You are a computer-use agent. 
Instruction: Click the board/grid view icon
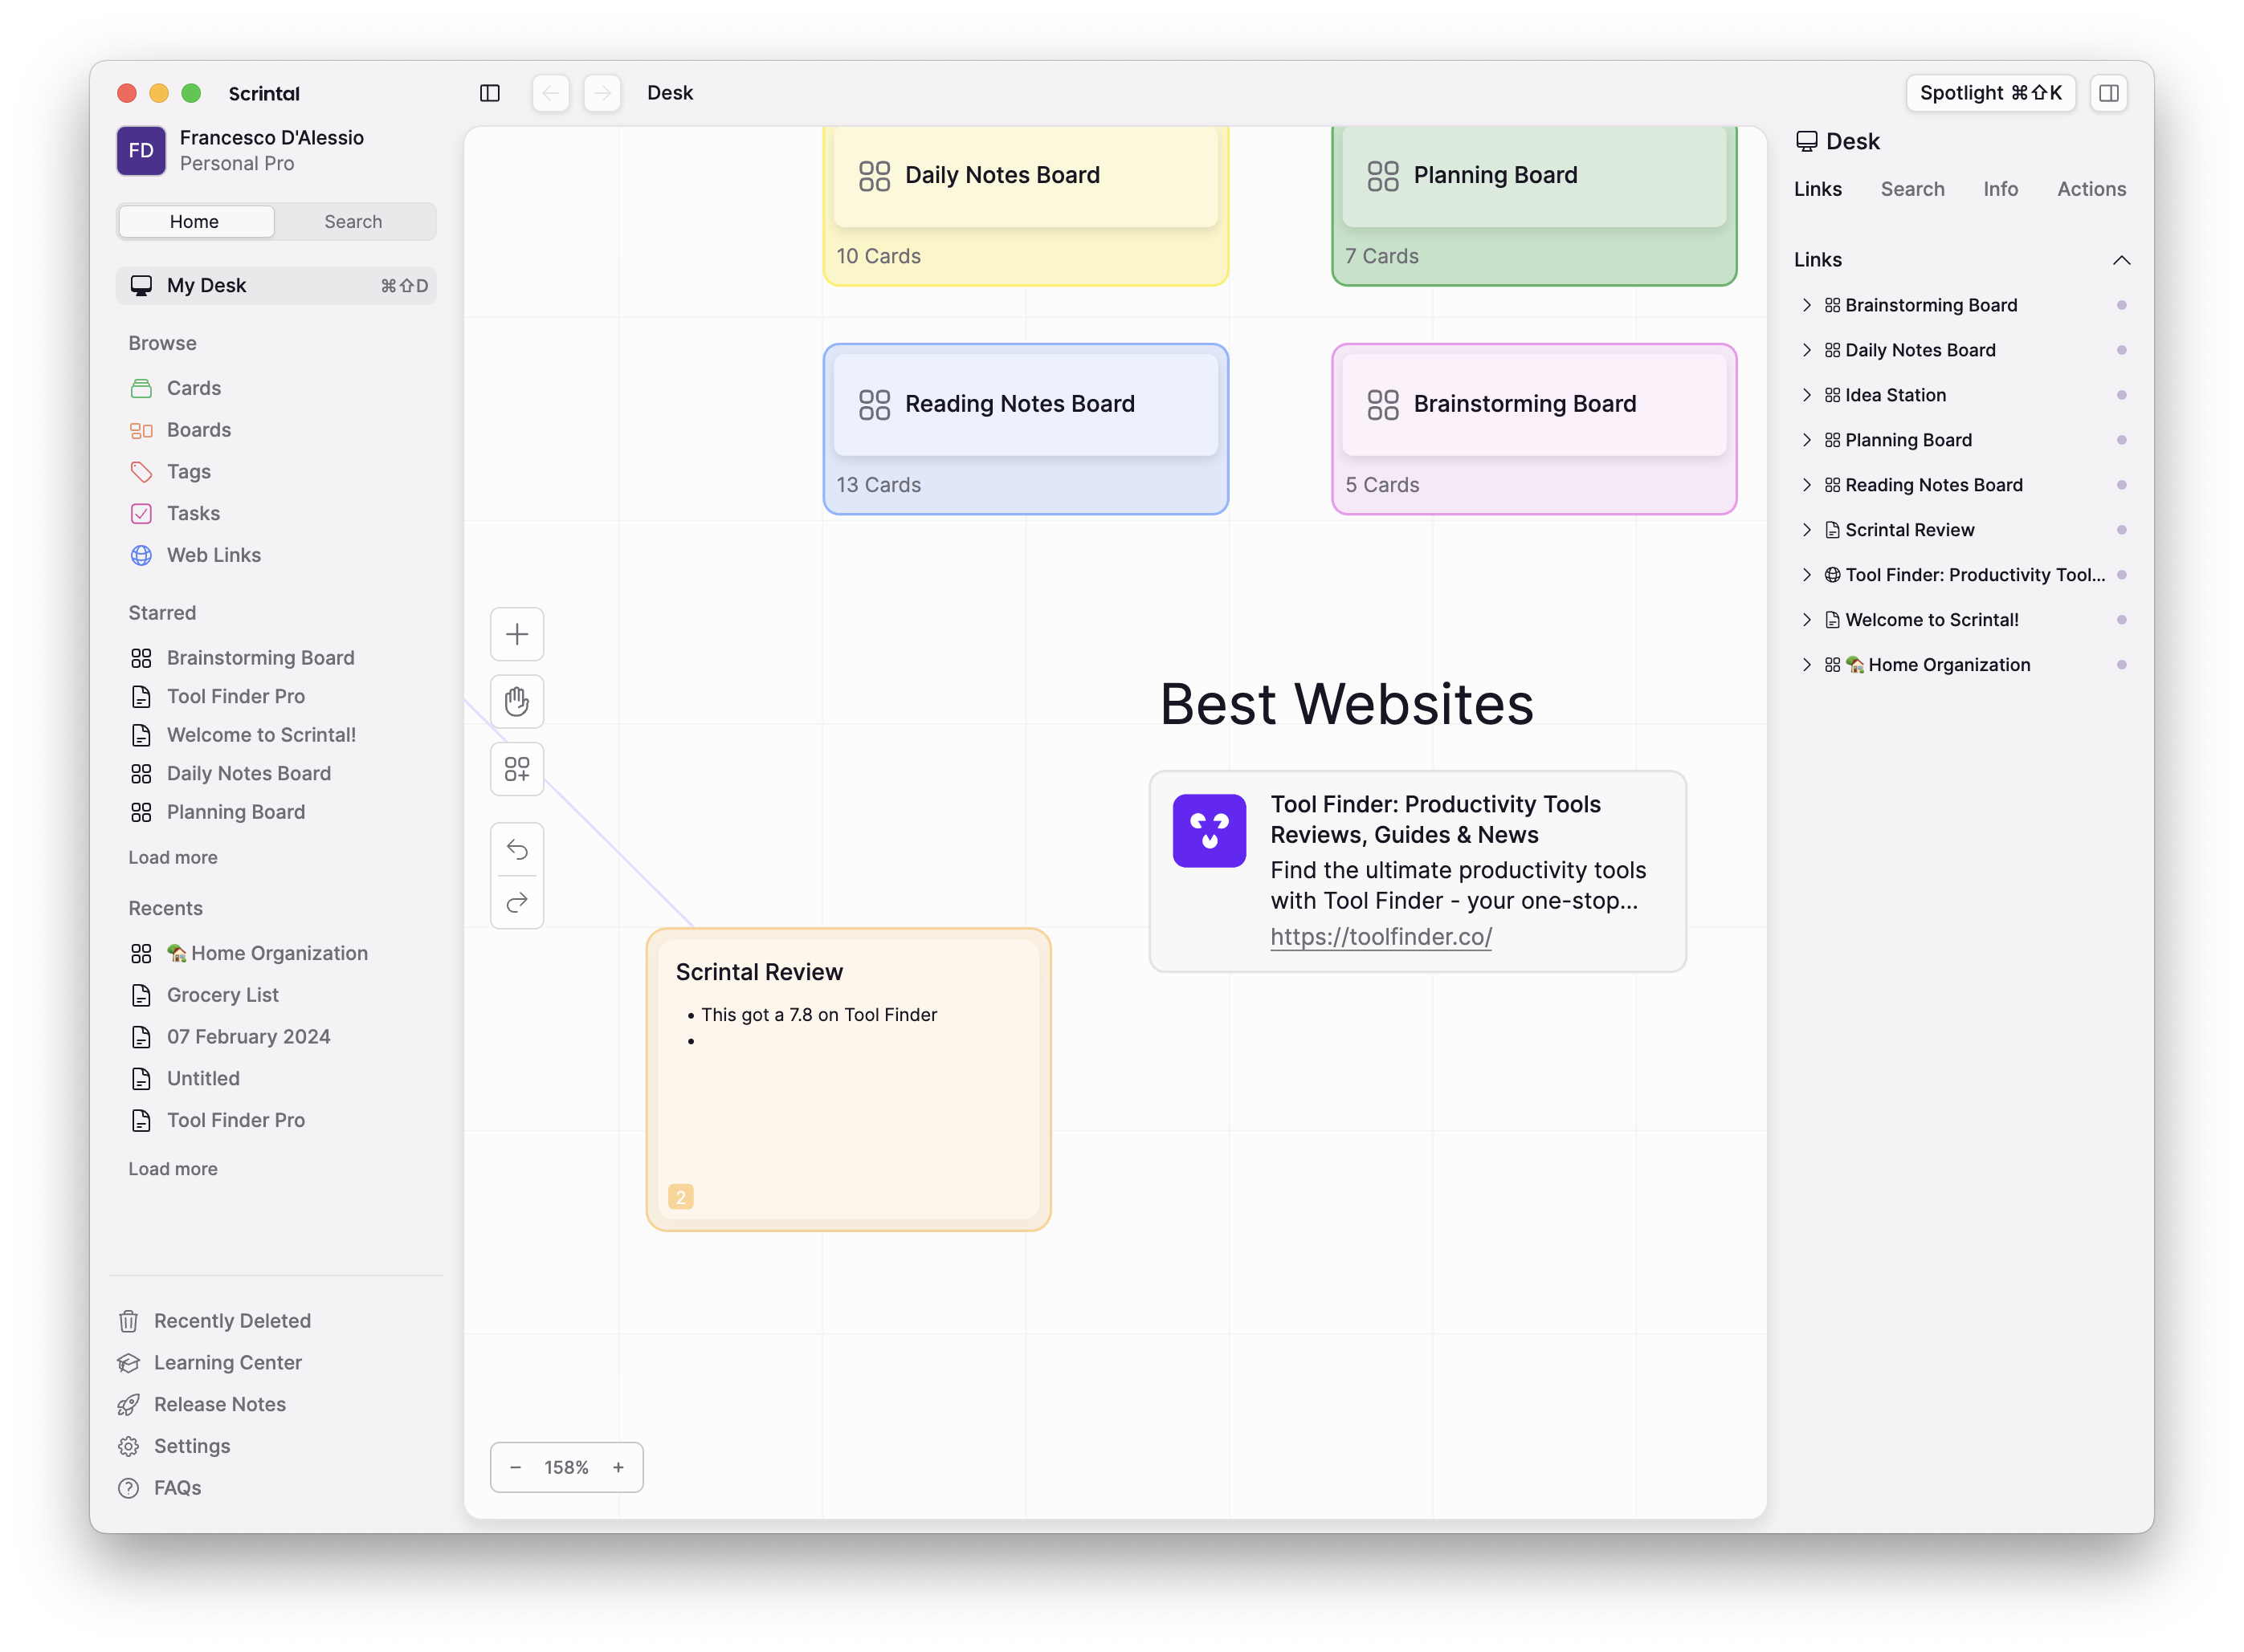point(516,767)
